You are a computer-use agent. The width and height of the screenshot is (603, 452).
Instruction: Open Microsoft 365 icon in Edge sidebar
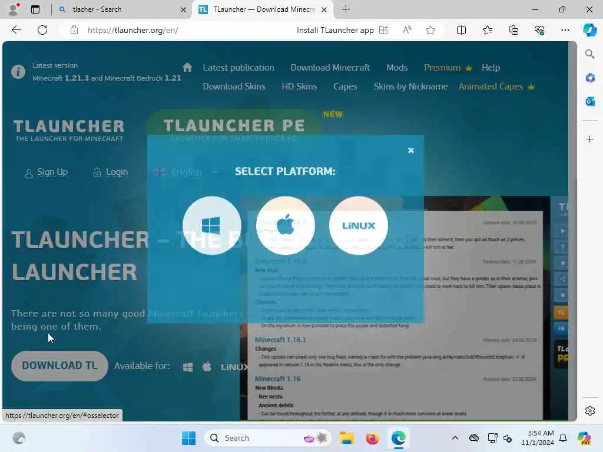(590, 78)
